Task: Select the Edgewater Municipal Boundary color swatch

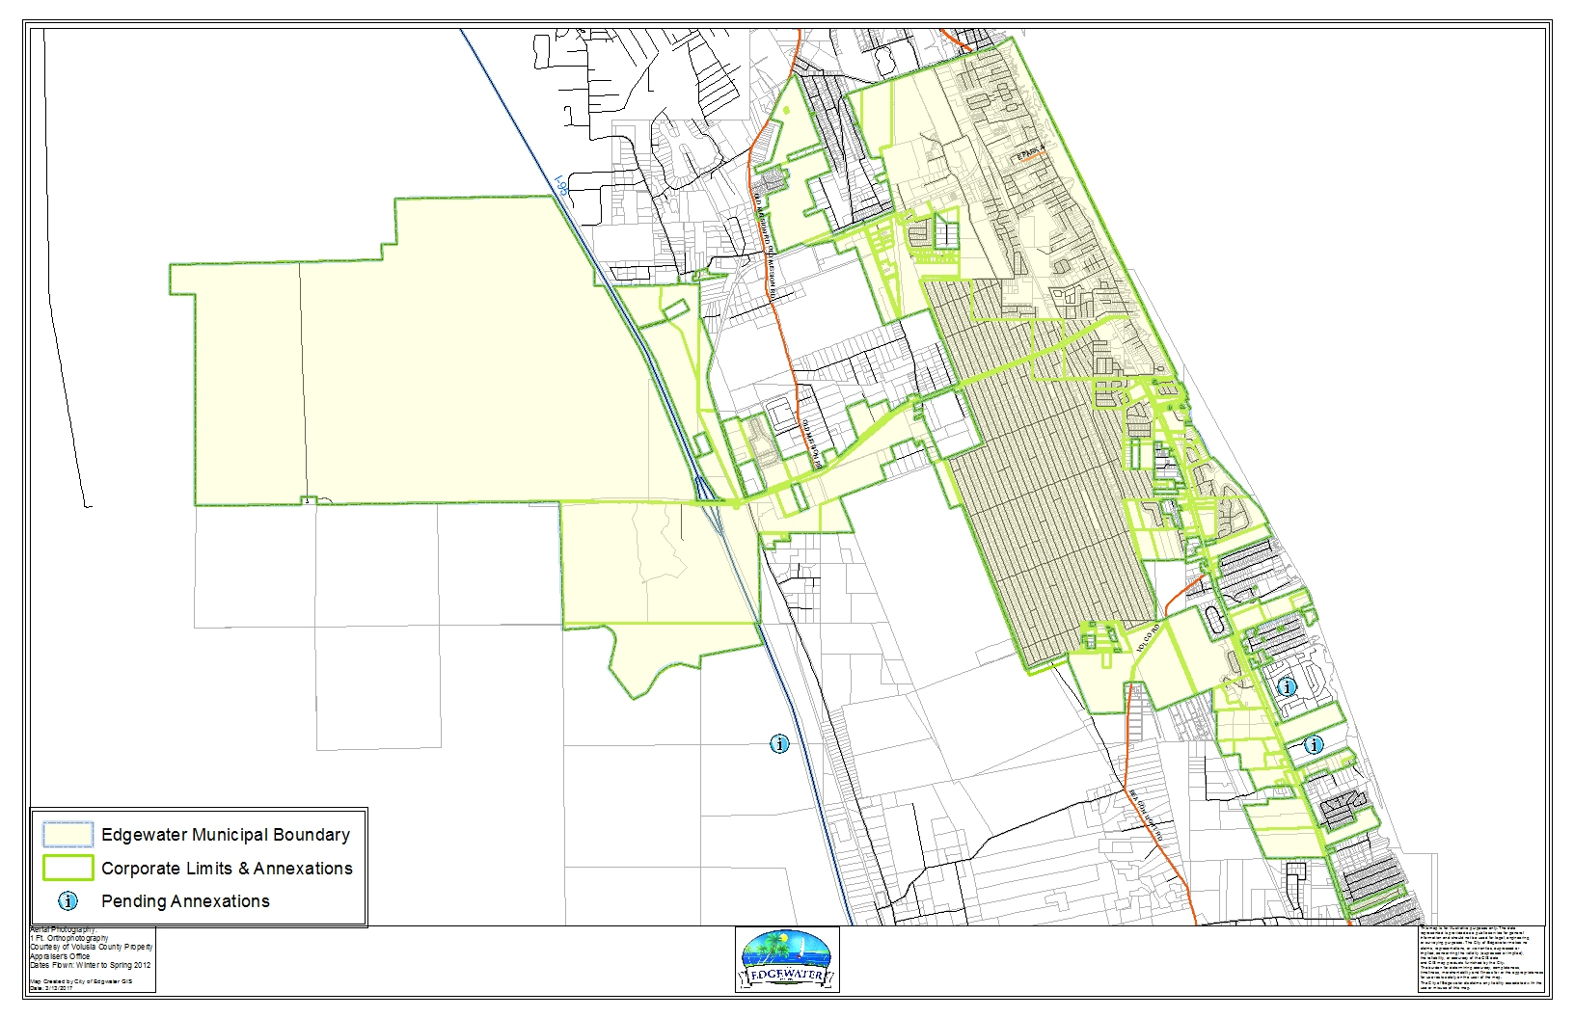Action: (x=68, y=835)
